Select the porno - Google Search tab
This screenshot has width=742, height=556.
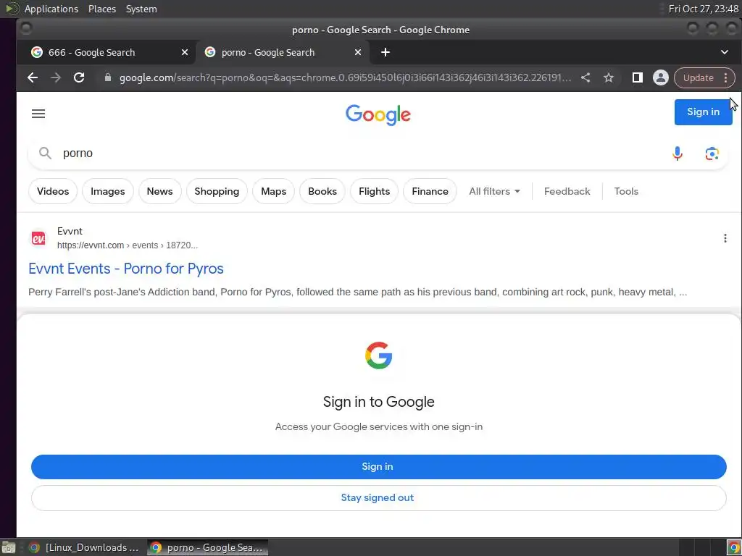pyautogui.click(x=282, y=52)
